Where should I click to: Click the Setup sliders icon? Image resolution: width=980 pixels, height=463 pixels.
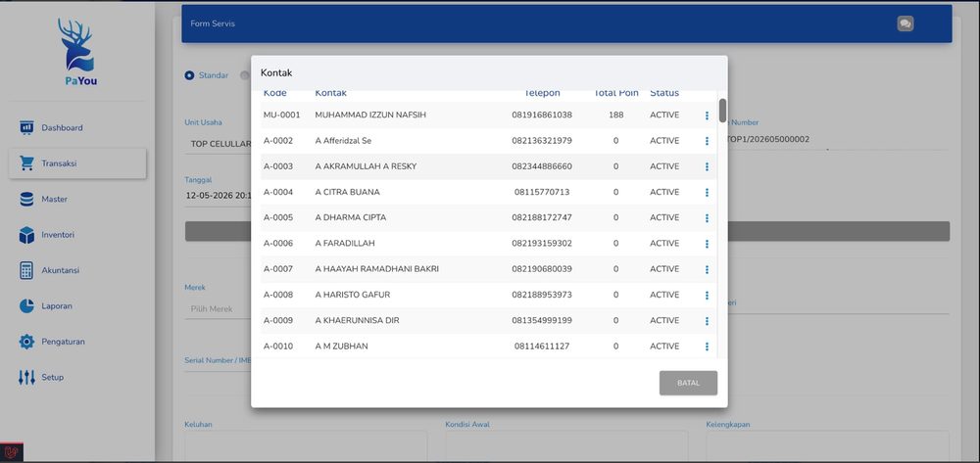tap(26, 377)
